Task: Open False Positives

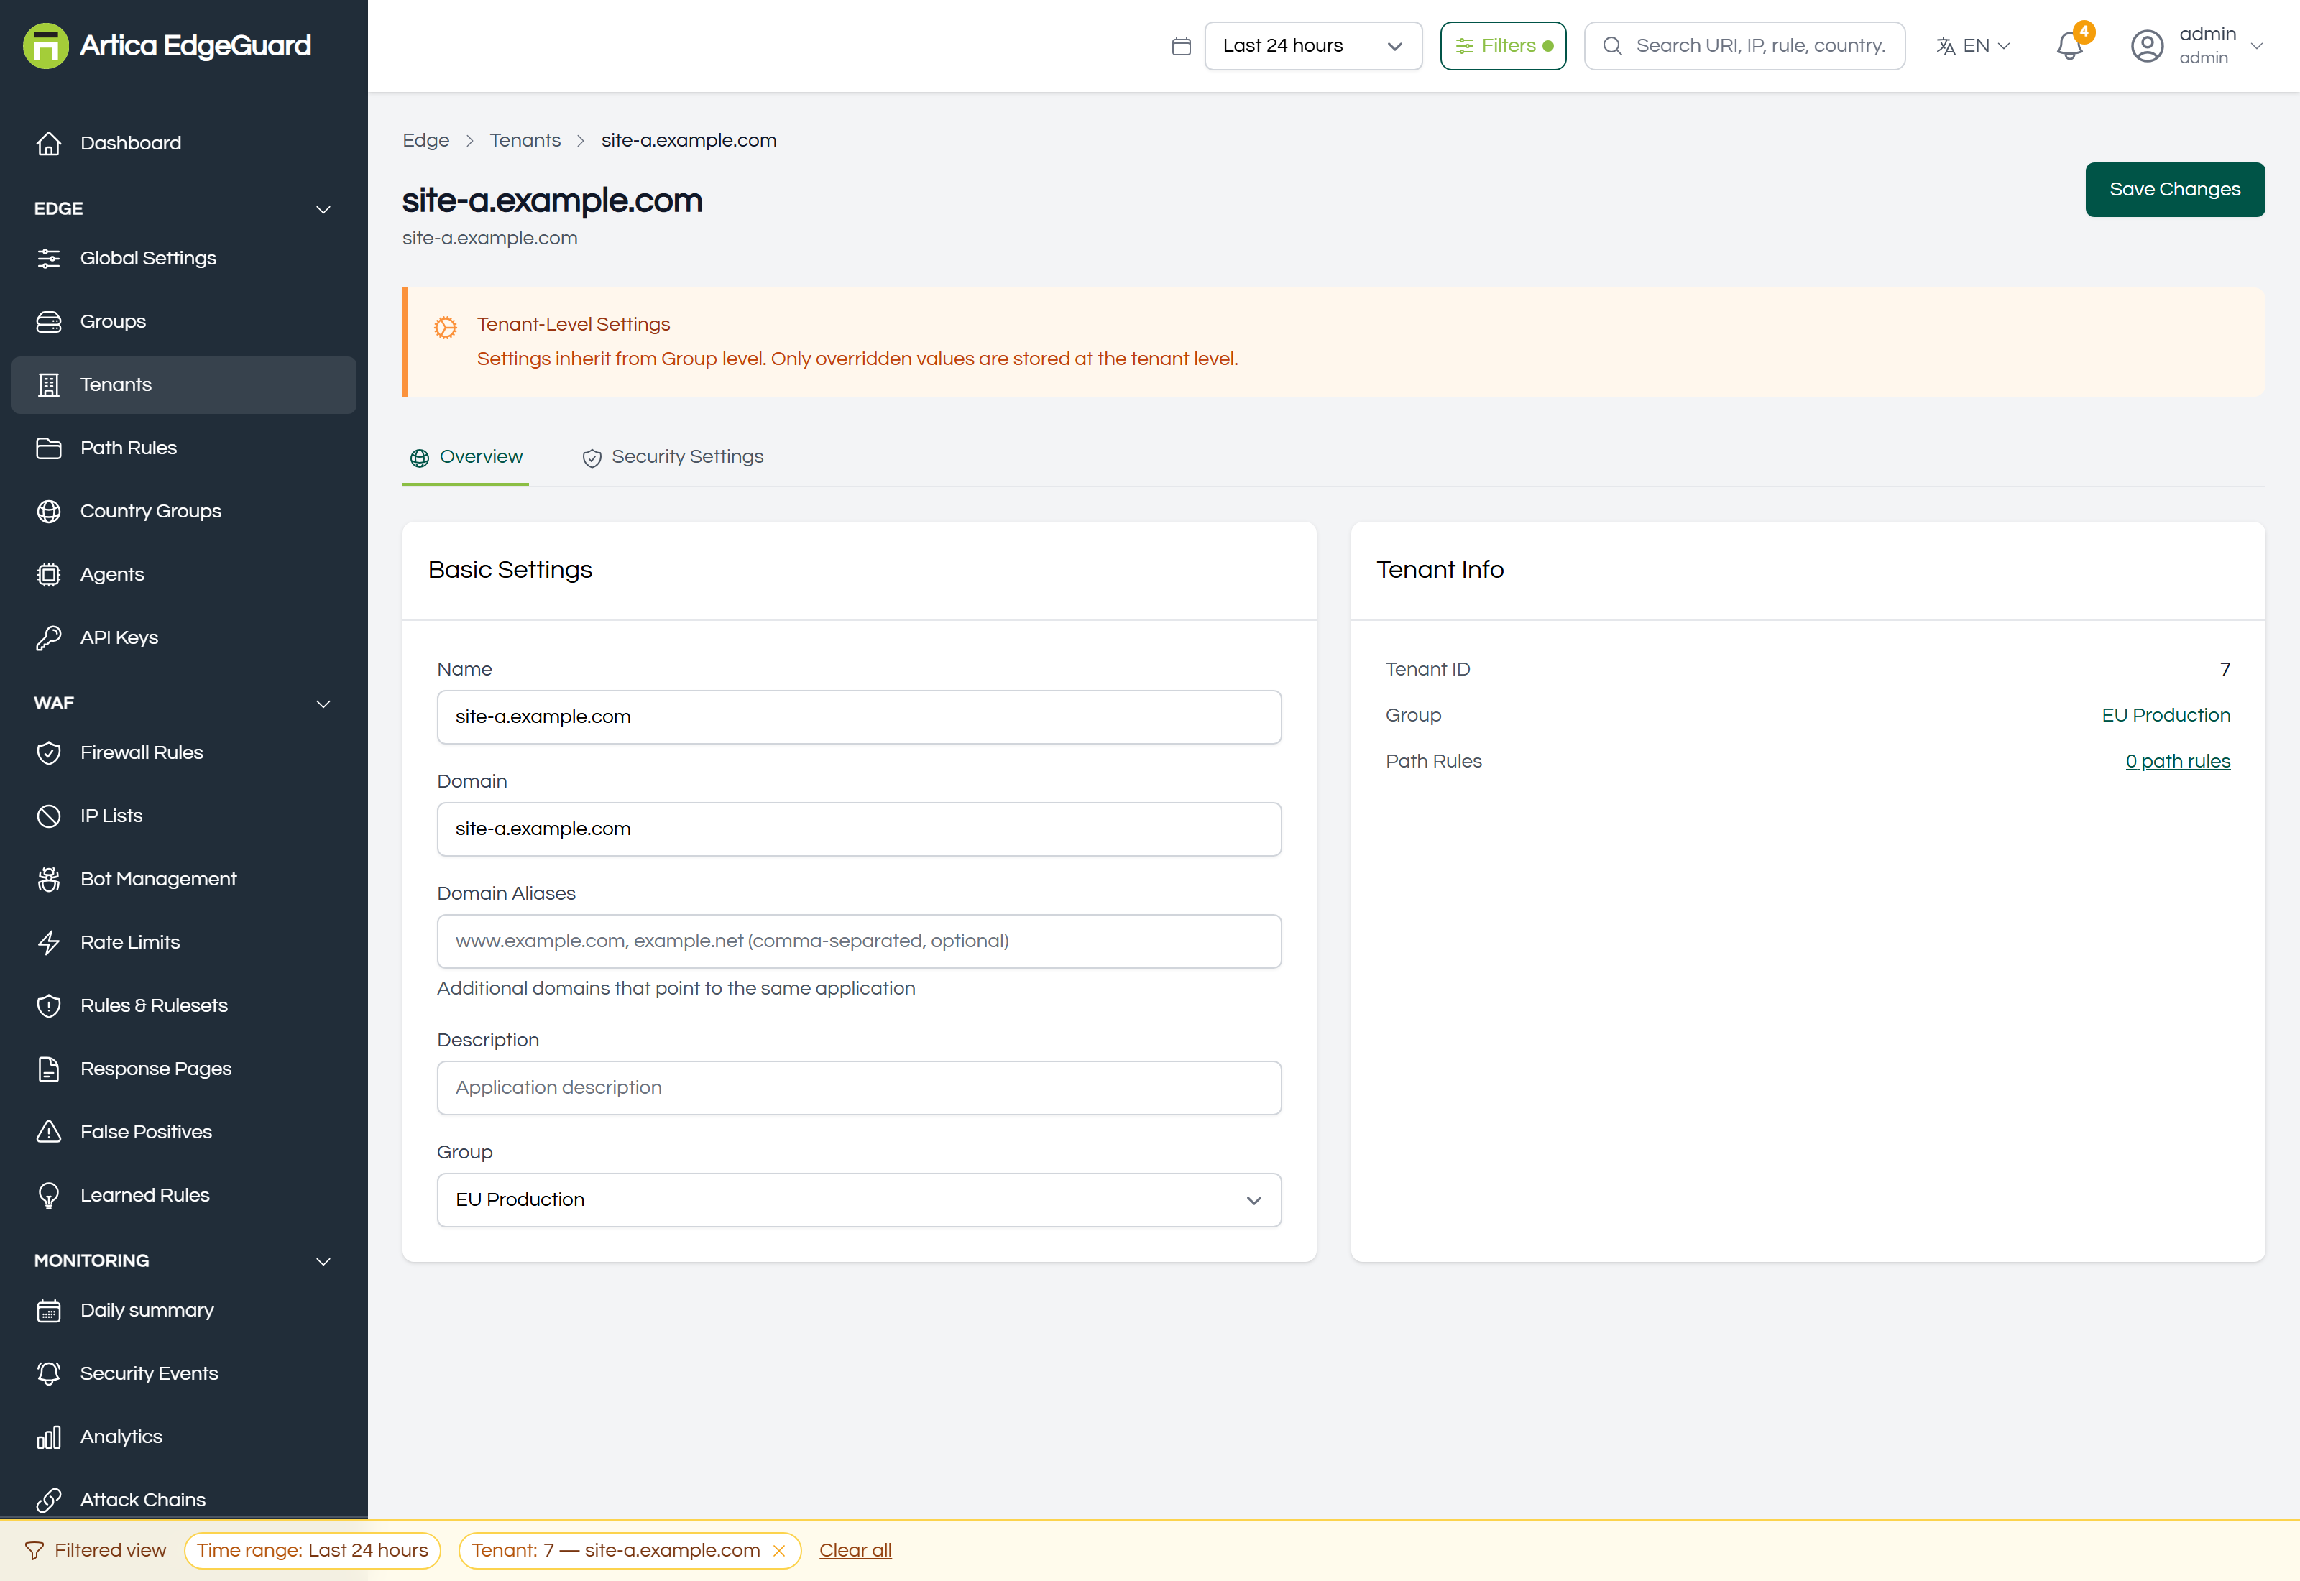Action: [183, 1133]
